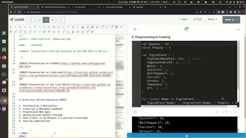Screen dimensions: 246x138
Task: Switch to preview-only eye view
Action: pyautogui.click(x=53, y=20)
